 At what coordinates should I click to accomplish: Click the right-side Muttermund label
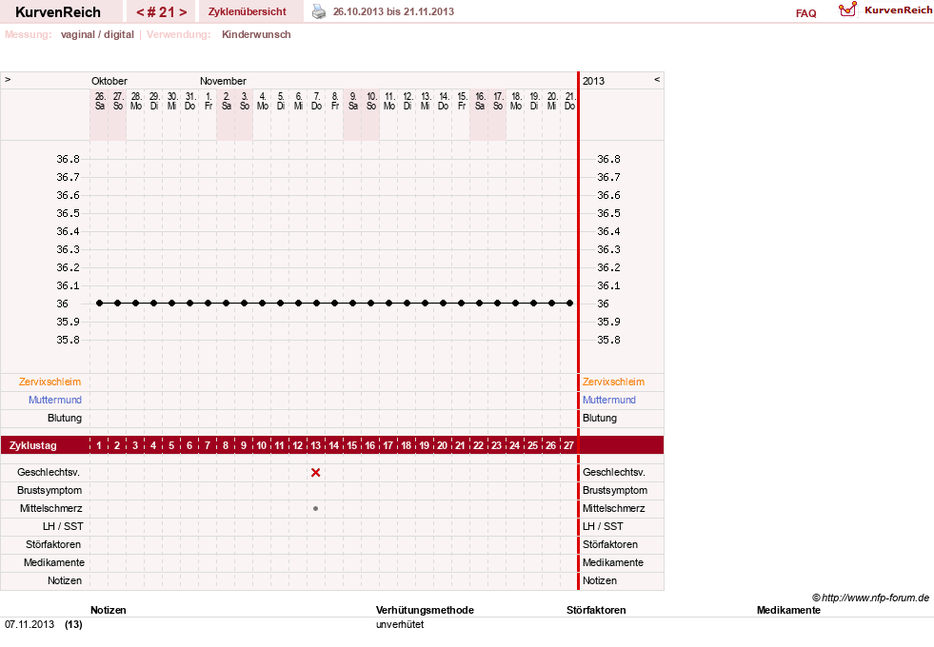pyautogui.click(x=608, y=400)
